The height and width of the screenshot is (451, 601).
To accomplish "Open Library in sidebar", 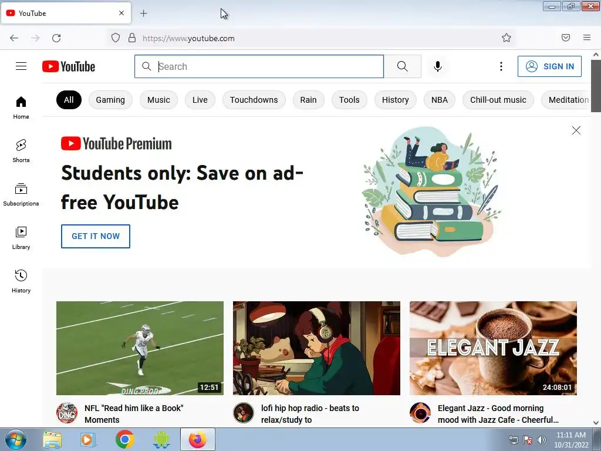I will (21, 238).
